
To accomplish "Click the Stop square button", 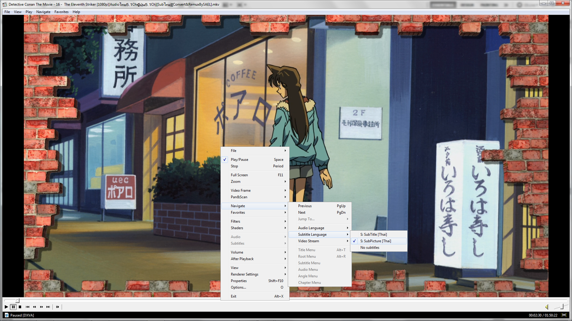I will point(20,307).
